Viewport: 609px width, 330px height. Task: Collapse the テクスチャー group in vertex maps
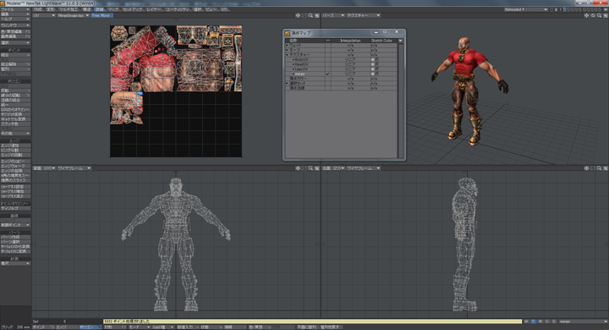pos(287,55)
